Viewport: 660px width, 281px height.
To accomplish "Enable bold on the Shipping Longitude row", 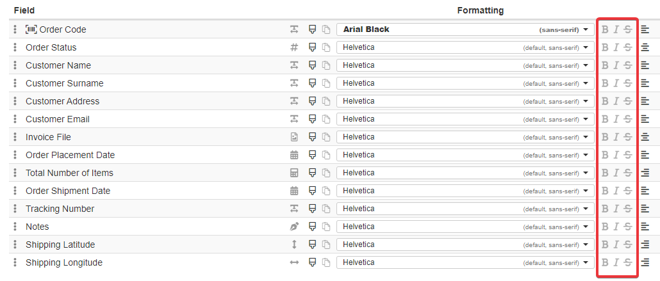I will pyautogui.click(x=605, y=262).
